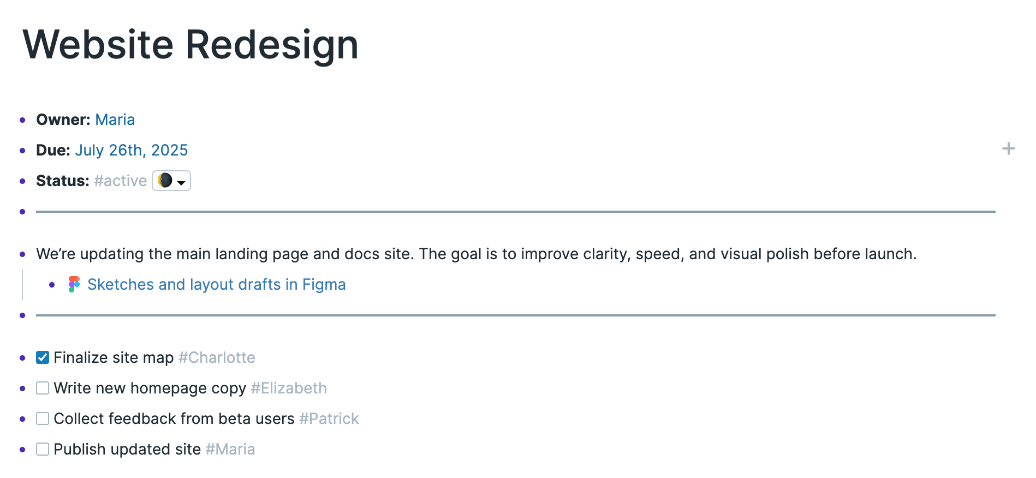Click the Website Redesign title
Image resolution: width=1036 pixels, height=478 pixels.
(x=190, y=45)
